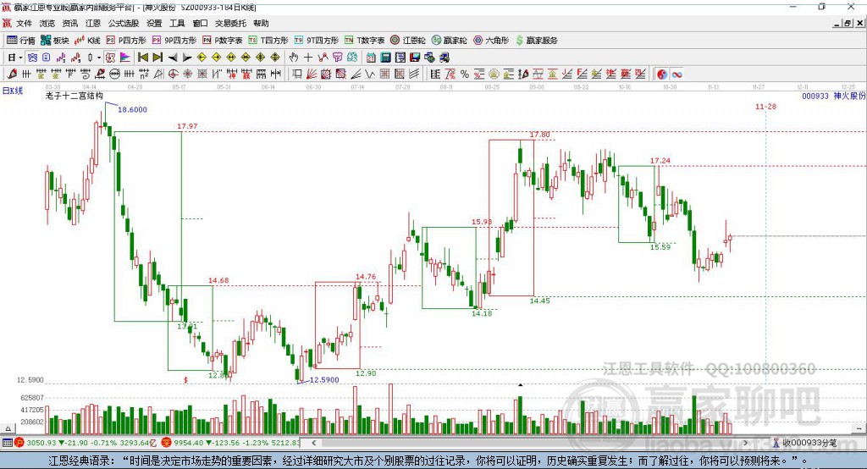Open the 江恩轮 Gann wheel
The width and height of the screenshot is (867, 469).
[x=408, y=41]
